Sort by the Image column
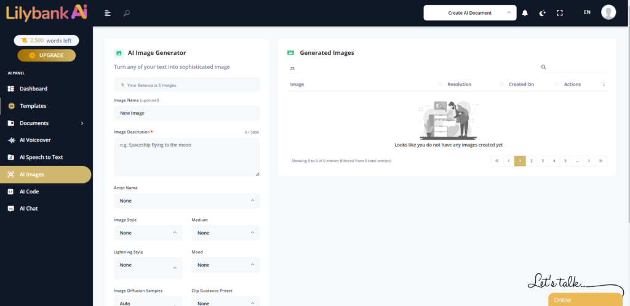The height and width of the screenshot is (306, 630). point(365,84)
